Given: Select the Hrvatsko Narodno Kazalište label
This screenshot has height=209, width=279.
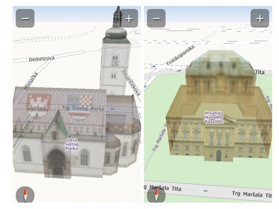Looking at the screenshot, I should pos(214,118).
